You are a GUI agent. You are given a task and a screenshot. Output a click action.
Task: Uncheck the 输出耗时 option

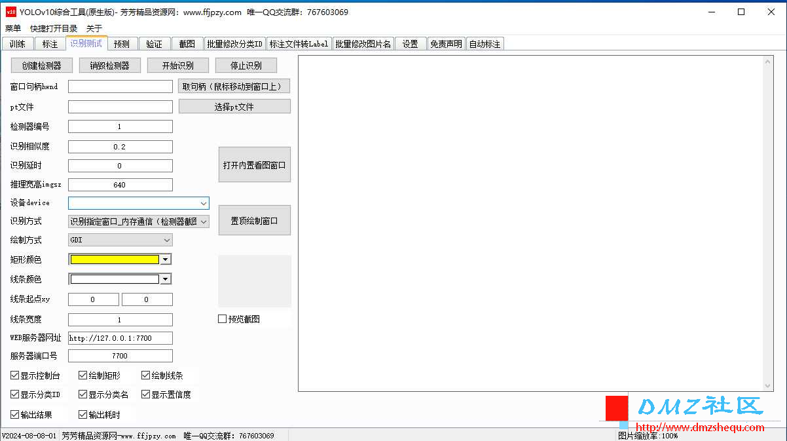(83, 415)
